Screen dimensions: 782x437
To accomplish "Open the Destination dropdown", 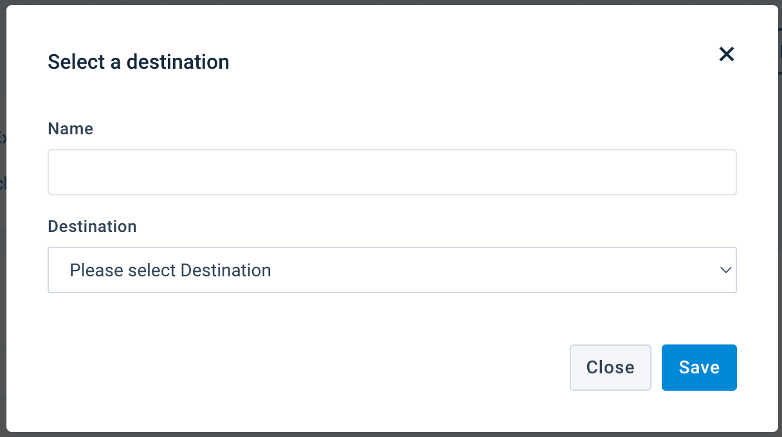I will [392, 270].
